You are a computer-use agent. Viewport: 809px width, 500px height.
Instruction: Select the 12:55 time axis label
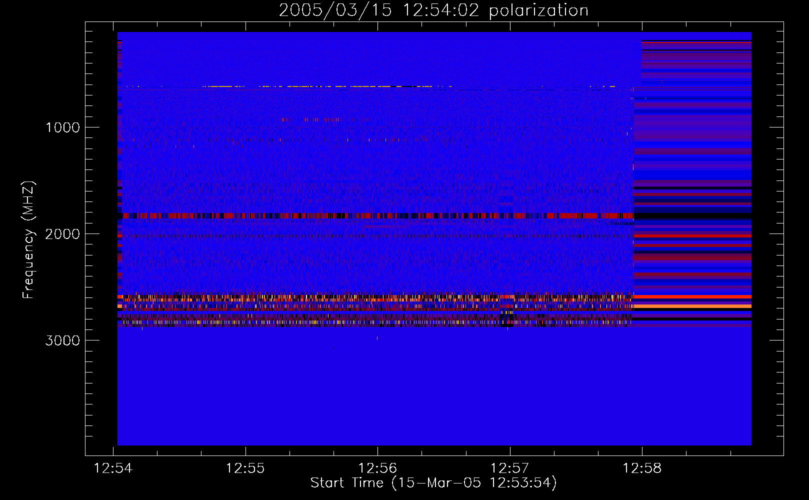pyautogui.click(x=245, y=468)
